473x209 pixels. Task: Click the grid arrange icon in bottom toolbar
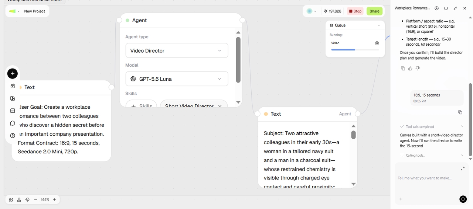tap(11, 200)
